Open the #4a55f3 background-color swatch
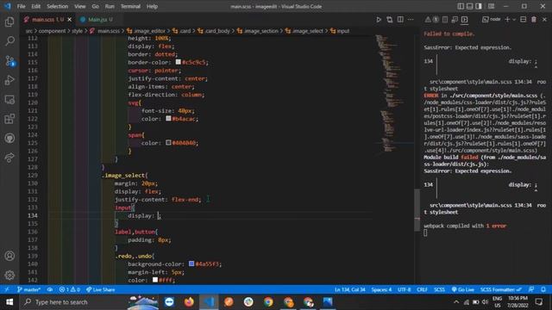The width and height of the screenshot is (552, 310). (191, 263)
